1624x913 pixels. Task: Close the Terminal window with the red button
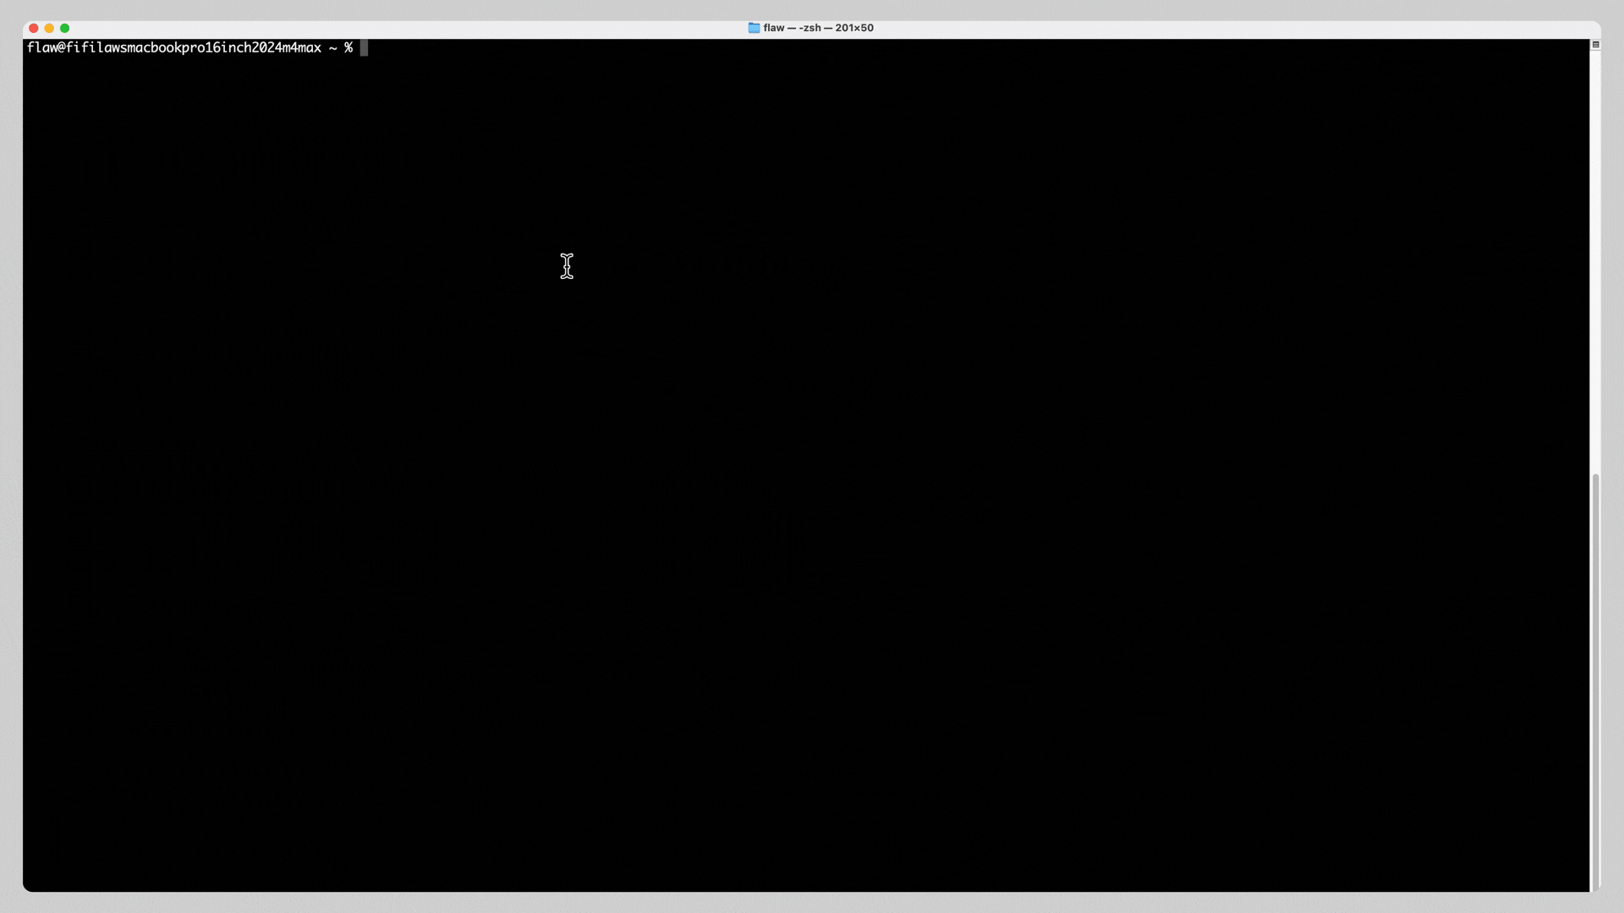tap(32, 28)
